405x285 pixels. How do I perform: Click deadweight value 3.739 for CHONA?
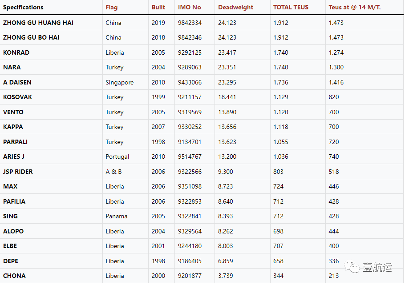226,276
